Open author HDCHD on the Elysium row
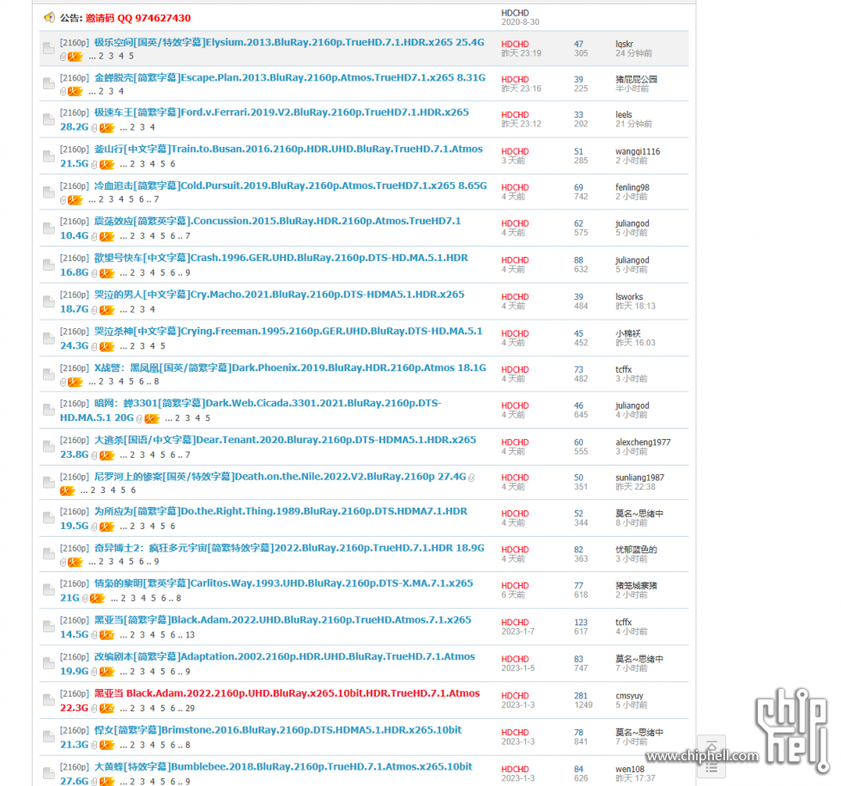The image size is (841, 786). pos(515,44)
